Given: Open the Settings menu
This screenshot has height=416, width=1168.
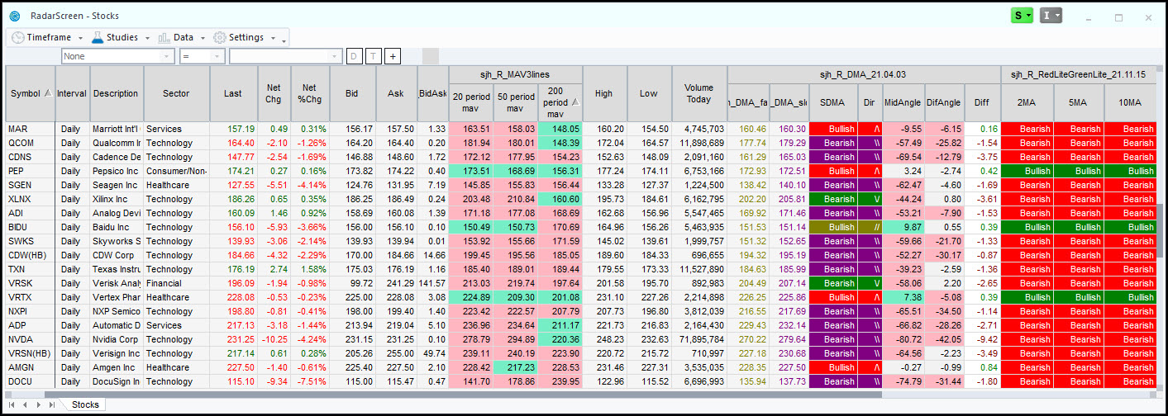Looking at the screenshot, I should click(245, 37).
